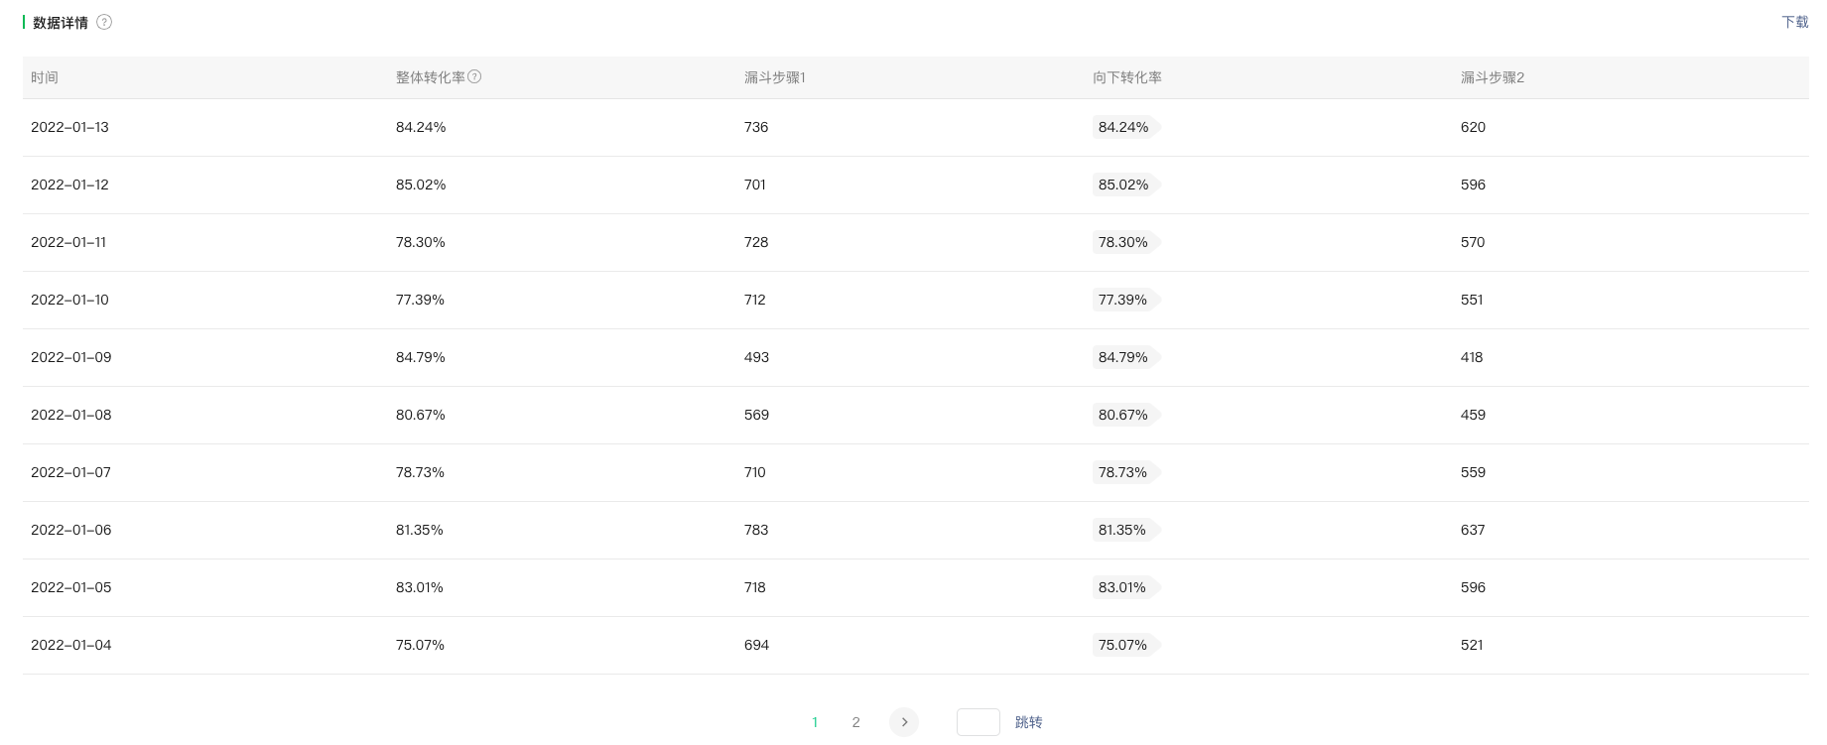Select the 2022-01-04 row date
This screenshot has height=745, width=1827.
pyautogui.click(x=70, y=645)
